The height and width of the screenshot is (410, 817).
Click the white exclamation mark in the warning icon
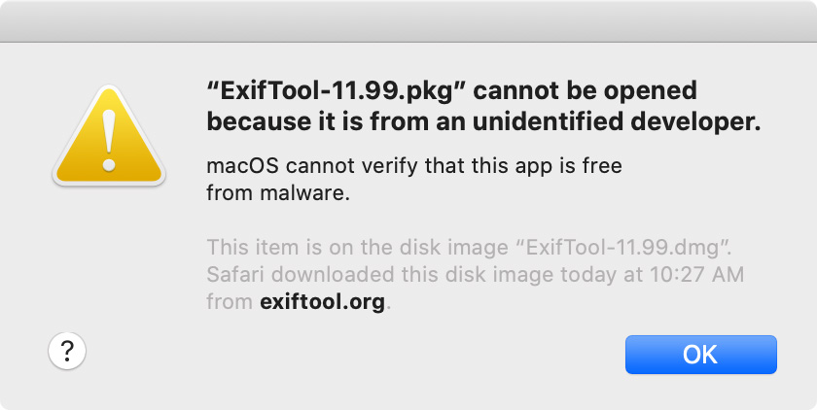109,140
